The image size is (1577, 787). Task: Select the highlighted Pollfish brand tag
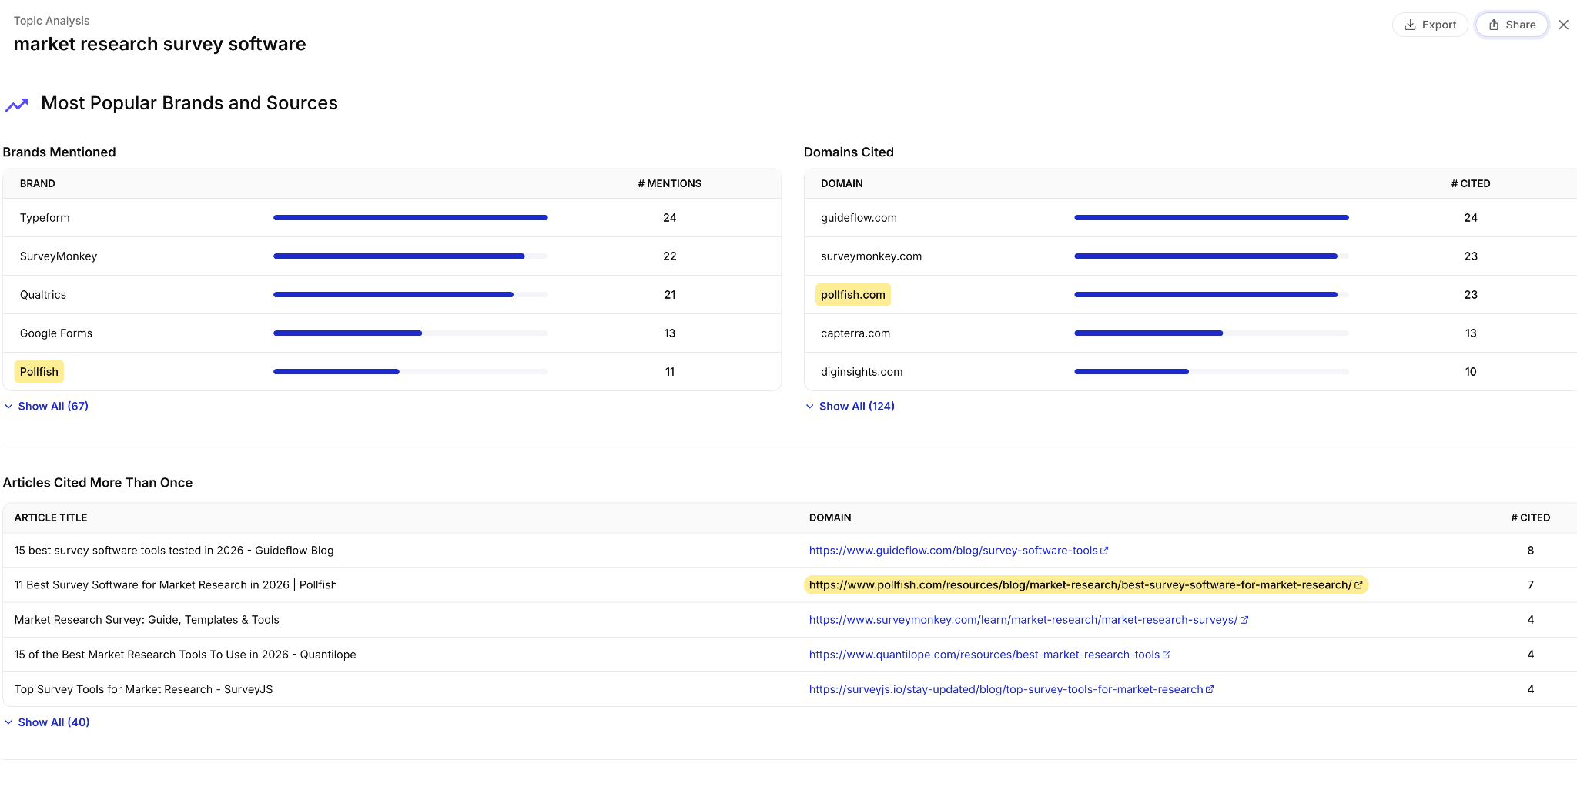[x=39, y=372]
